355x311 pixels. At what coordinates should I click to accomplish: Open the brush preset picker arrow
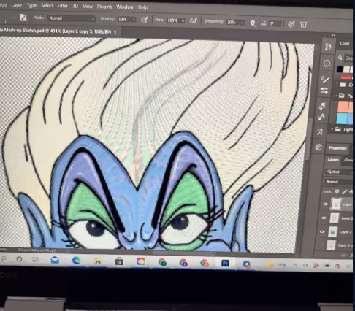point(13,18)
